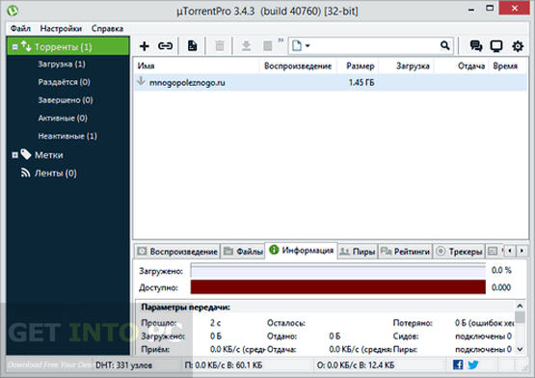The image size is (535, 378).
Task: Click the Add Torrent from URL link icon
Action: pos(165,45)
